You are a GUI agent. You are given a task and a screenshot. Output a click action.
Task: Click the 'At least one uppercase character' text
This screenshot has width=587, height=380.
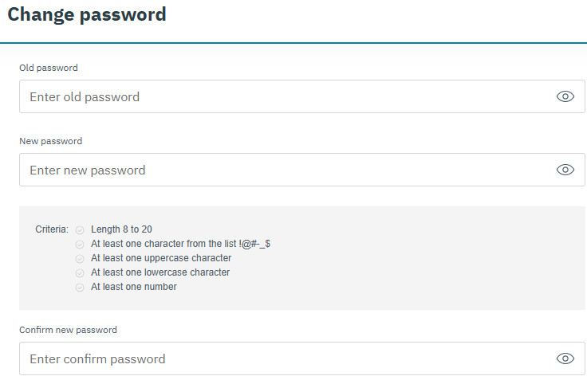[x=161, y=258]
